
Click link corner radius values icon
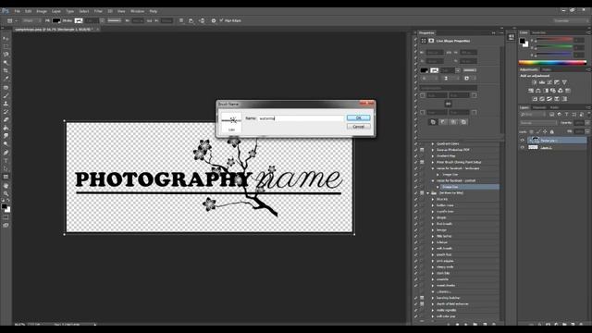[x=448, y=104]
